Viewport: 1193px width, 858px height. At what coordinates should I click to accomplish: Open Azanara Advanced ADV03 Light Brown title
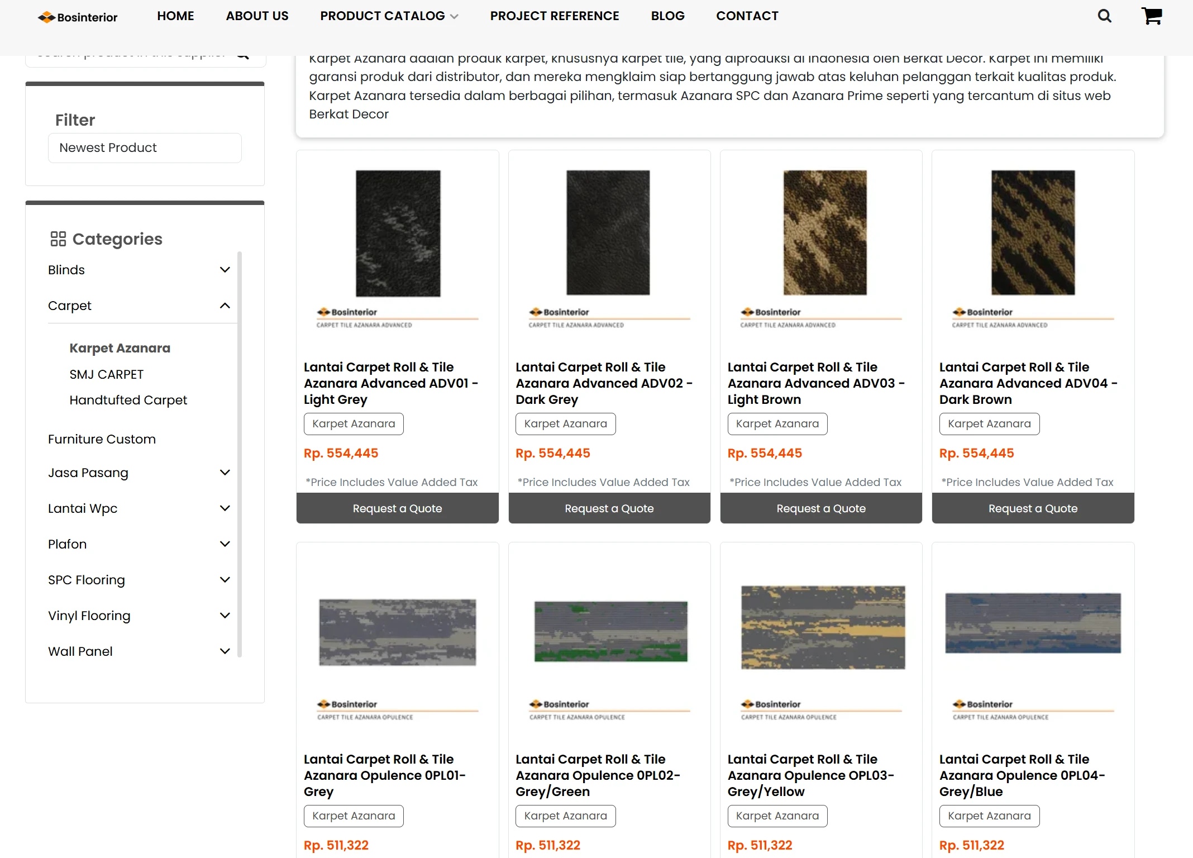[x=817, y=383]
